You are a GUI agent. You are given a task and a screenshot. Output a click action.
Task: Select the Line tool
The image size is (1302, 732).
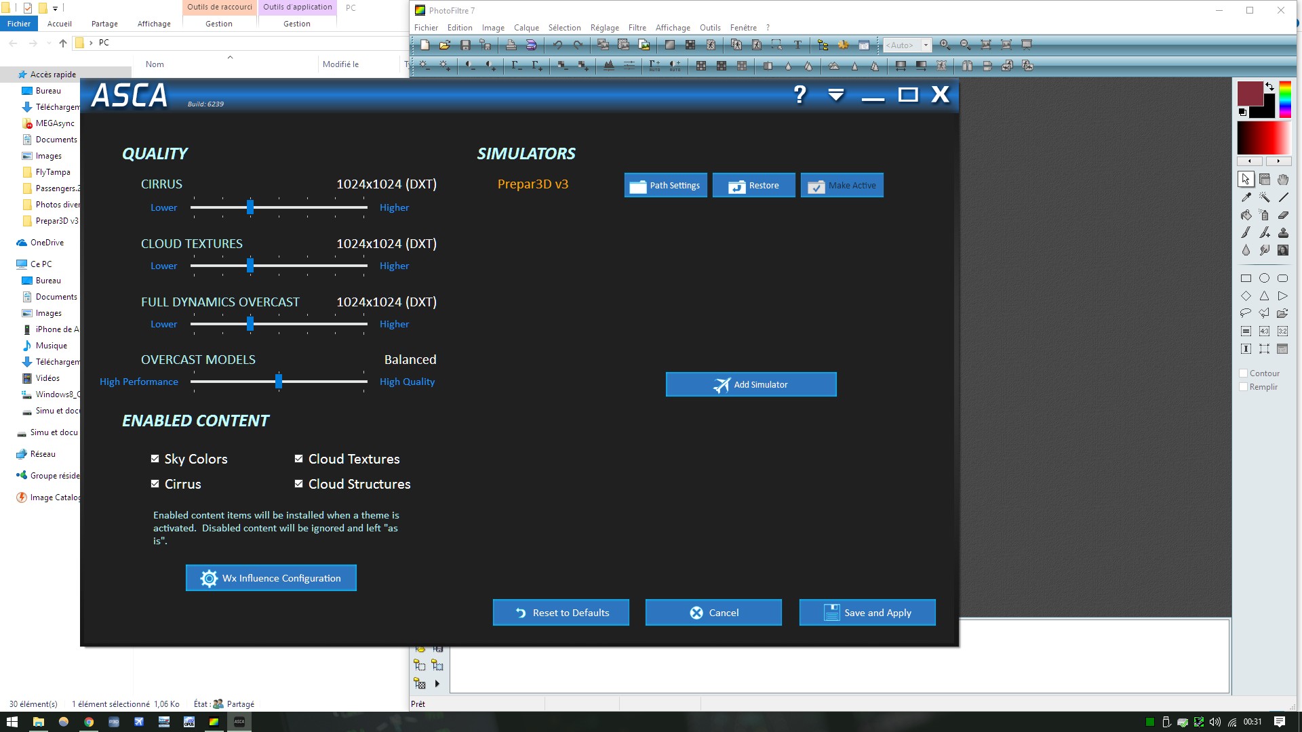(x=1283, y=197)
